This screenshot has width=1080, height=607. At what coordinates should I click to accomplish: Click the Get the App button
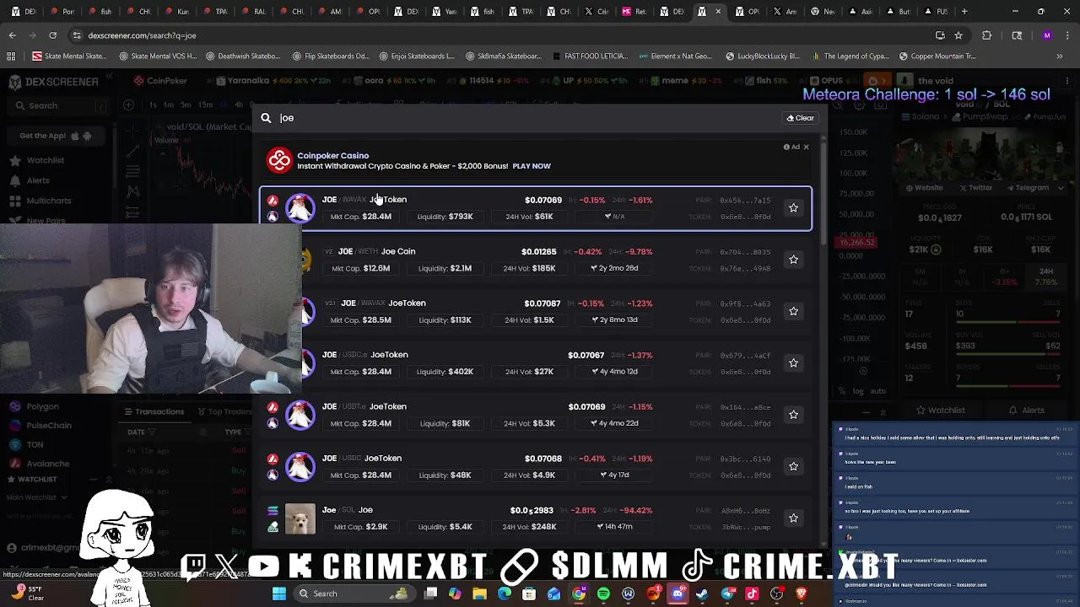(x=55, y=136)
